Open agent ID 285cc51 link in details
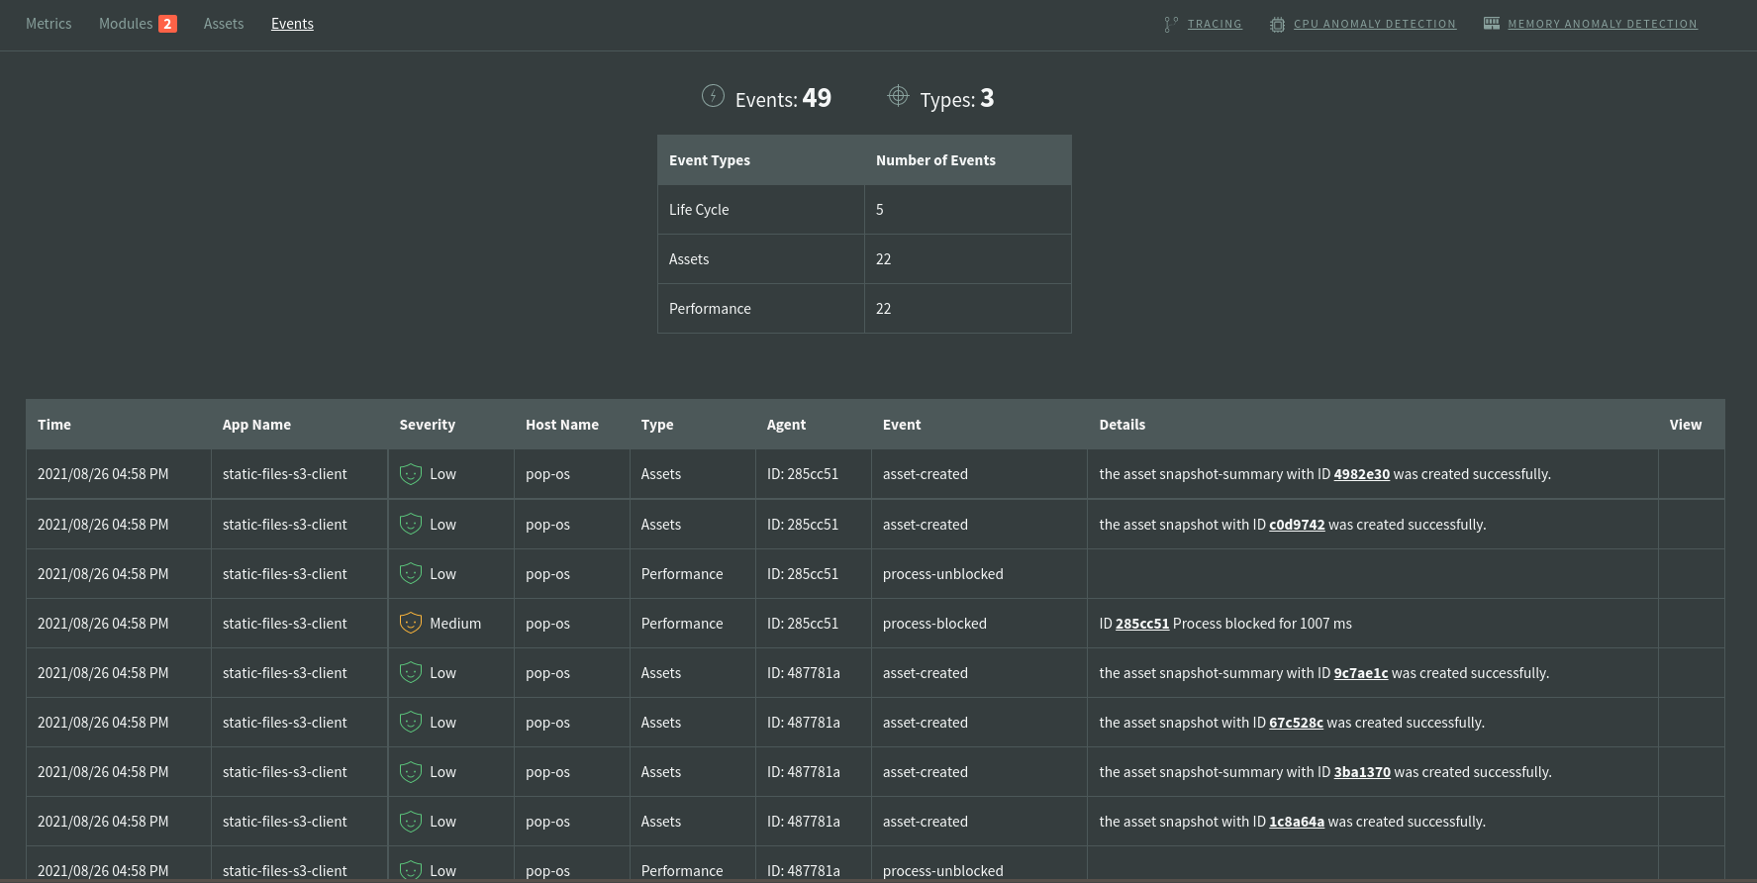Image resolution: width=1757 pixels, height=883 pixels. [1142, 624]
